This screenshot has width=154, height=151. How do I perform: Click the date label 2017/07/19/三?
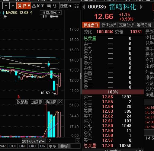click(34, 141)
